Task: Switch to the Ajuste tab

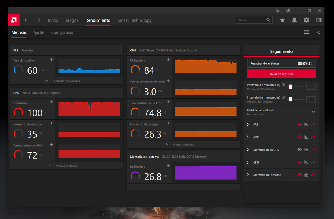Action: point(39,32)
